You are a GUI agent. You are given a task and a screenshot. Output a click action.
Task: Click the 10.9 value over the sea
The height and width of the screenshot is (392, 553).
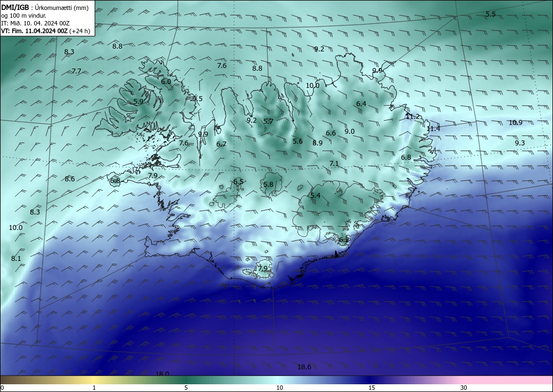515,123
